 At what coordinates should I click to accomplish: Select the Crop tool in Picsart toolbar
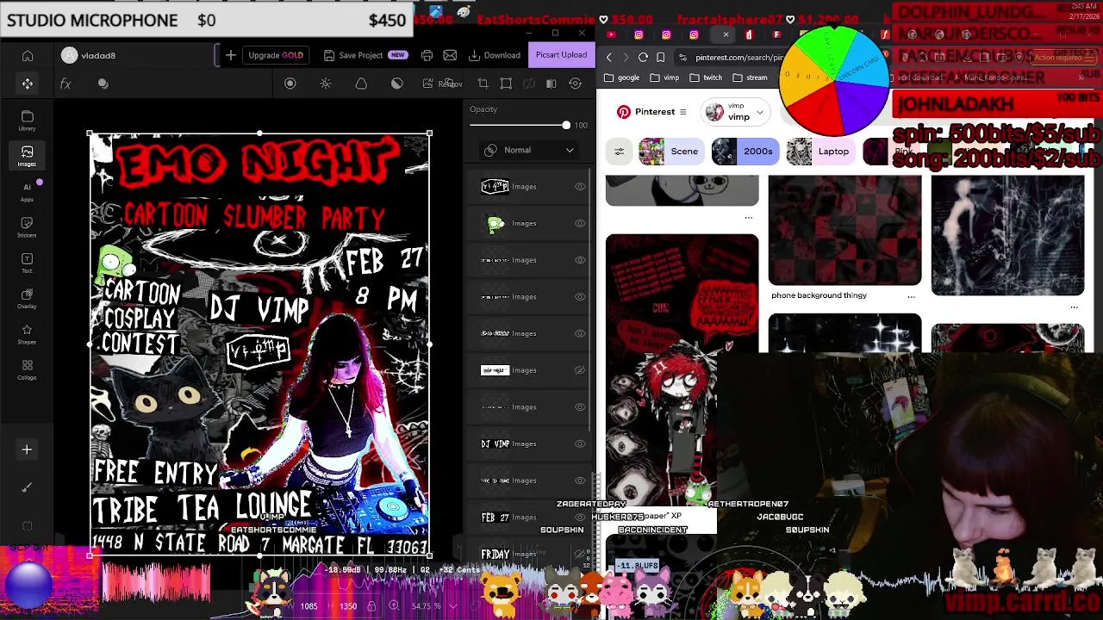point(483,84)
